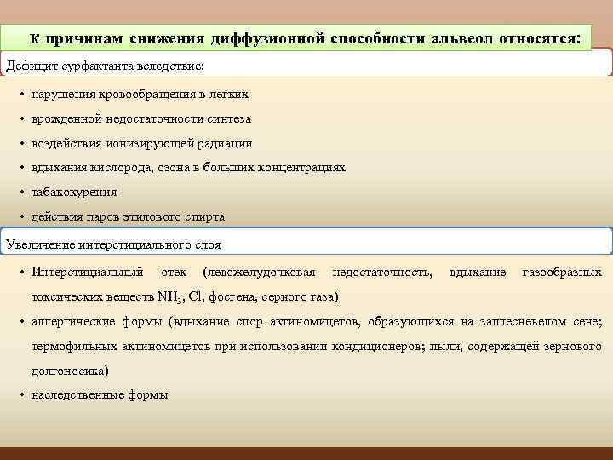
Task: Click bullet 'вдыхания кислорода, озона в больших концентрациях'
Action: pyautogui.click(x=188, y=168)
